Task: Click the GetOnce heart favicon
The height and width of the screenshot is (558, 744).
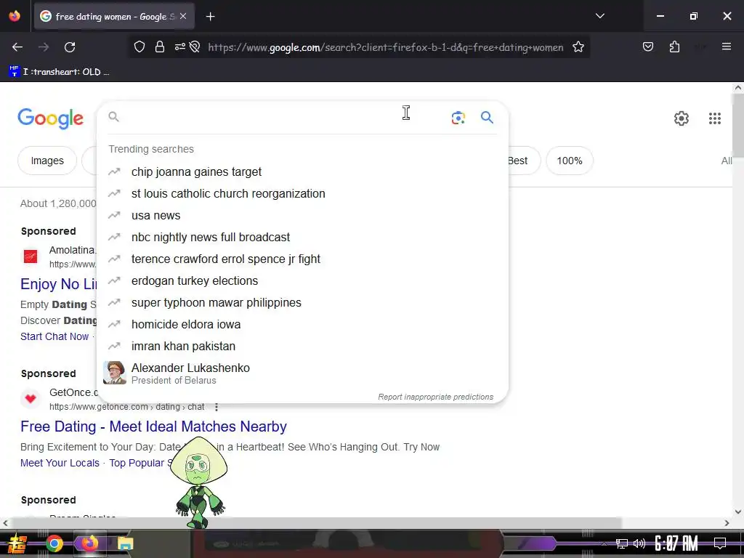Action: point(31,399)
